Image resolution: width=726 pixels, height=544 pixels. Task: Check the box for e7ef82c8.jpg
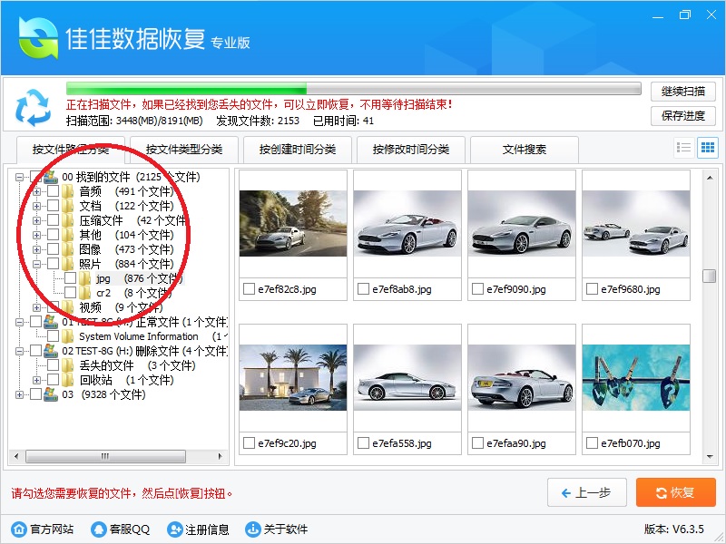(250, 289)
